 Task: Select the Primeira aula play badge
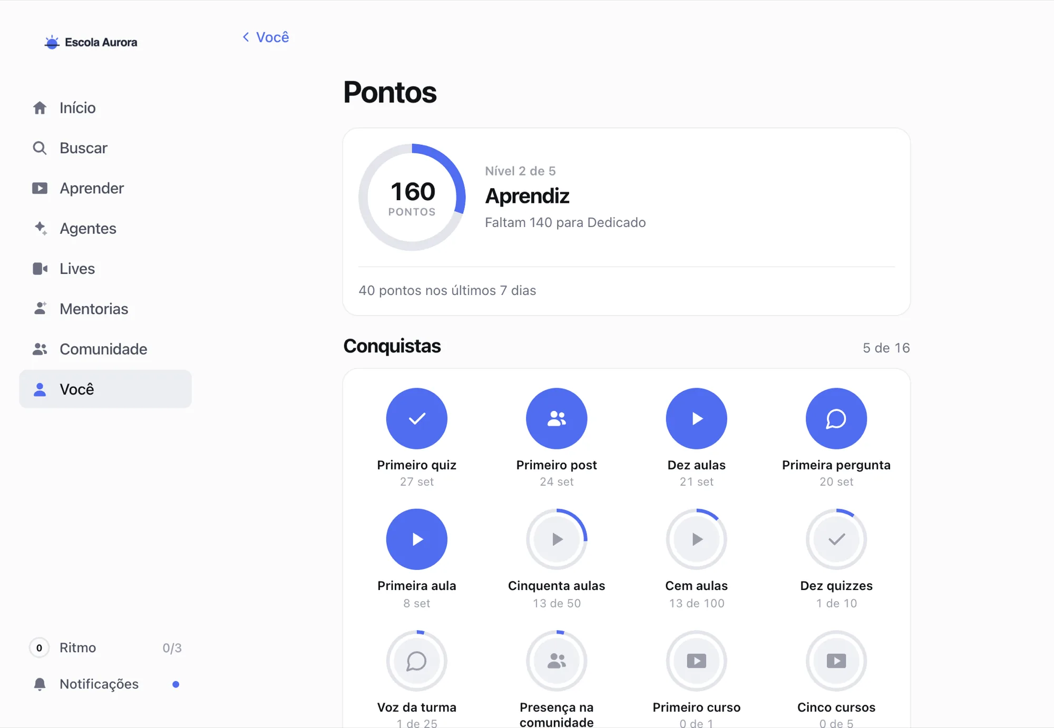point(417,539)
